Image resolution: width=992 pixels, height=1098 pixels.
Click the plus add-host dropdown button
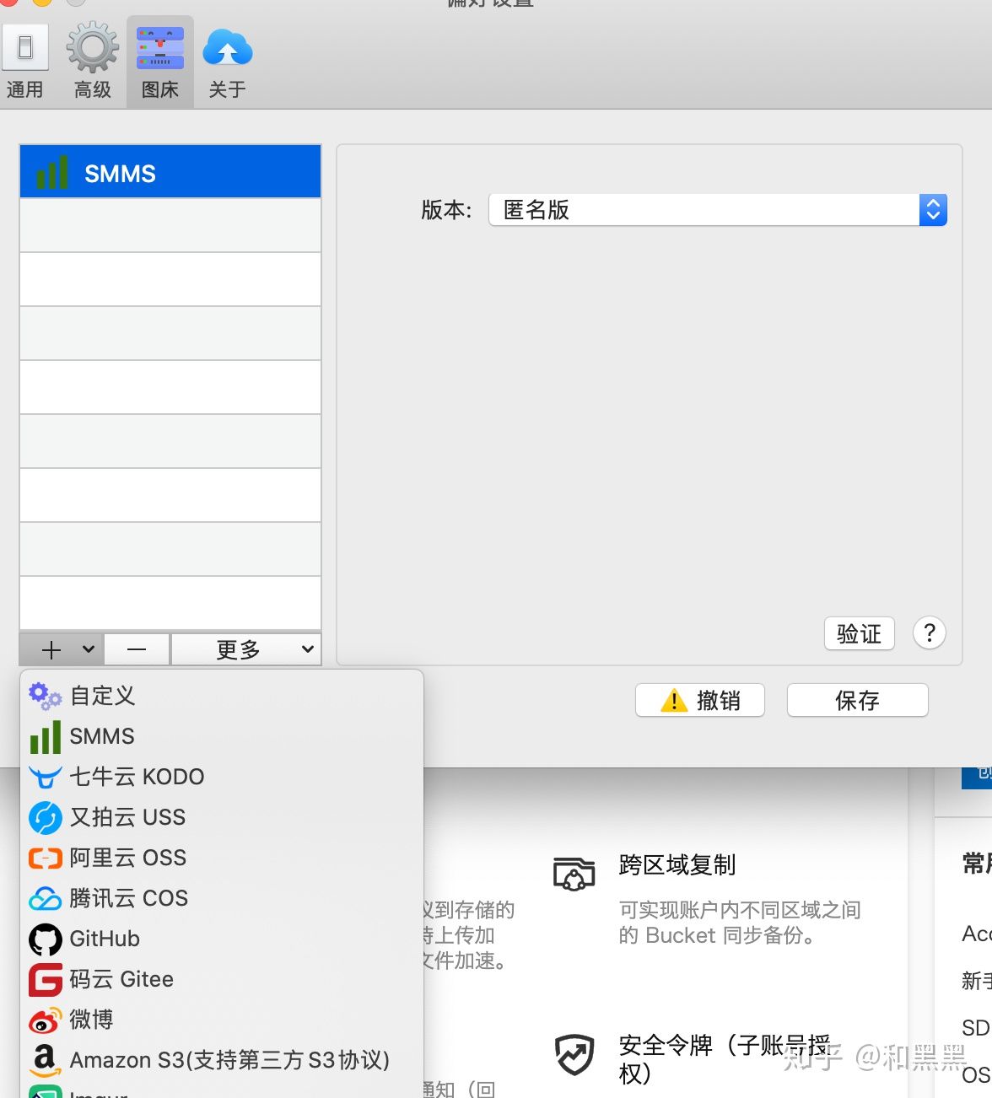62,649
